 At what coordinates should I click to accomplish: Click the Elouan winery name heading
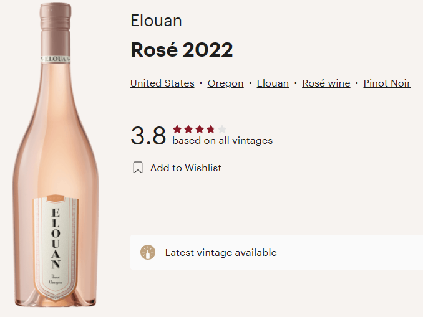click(156, 21)
